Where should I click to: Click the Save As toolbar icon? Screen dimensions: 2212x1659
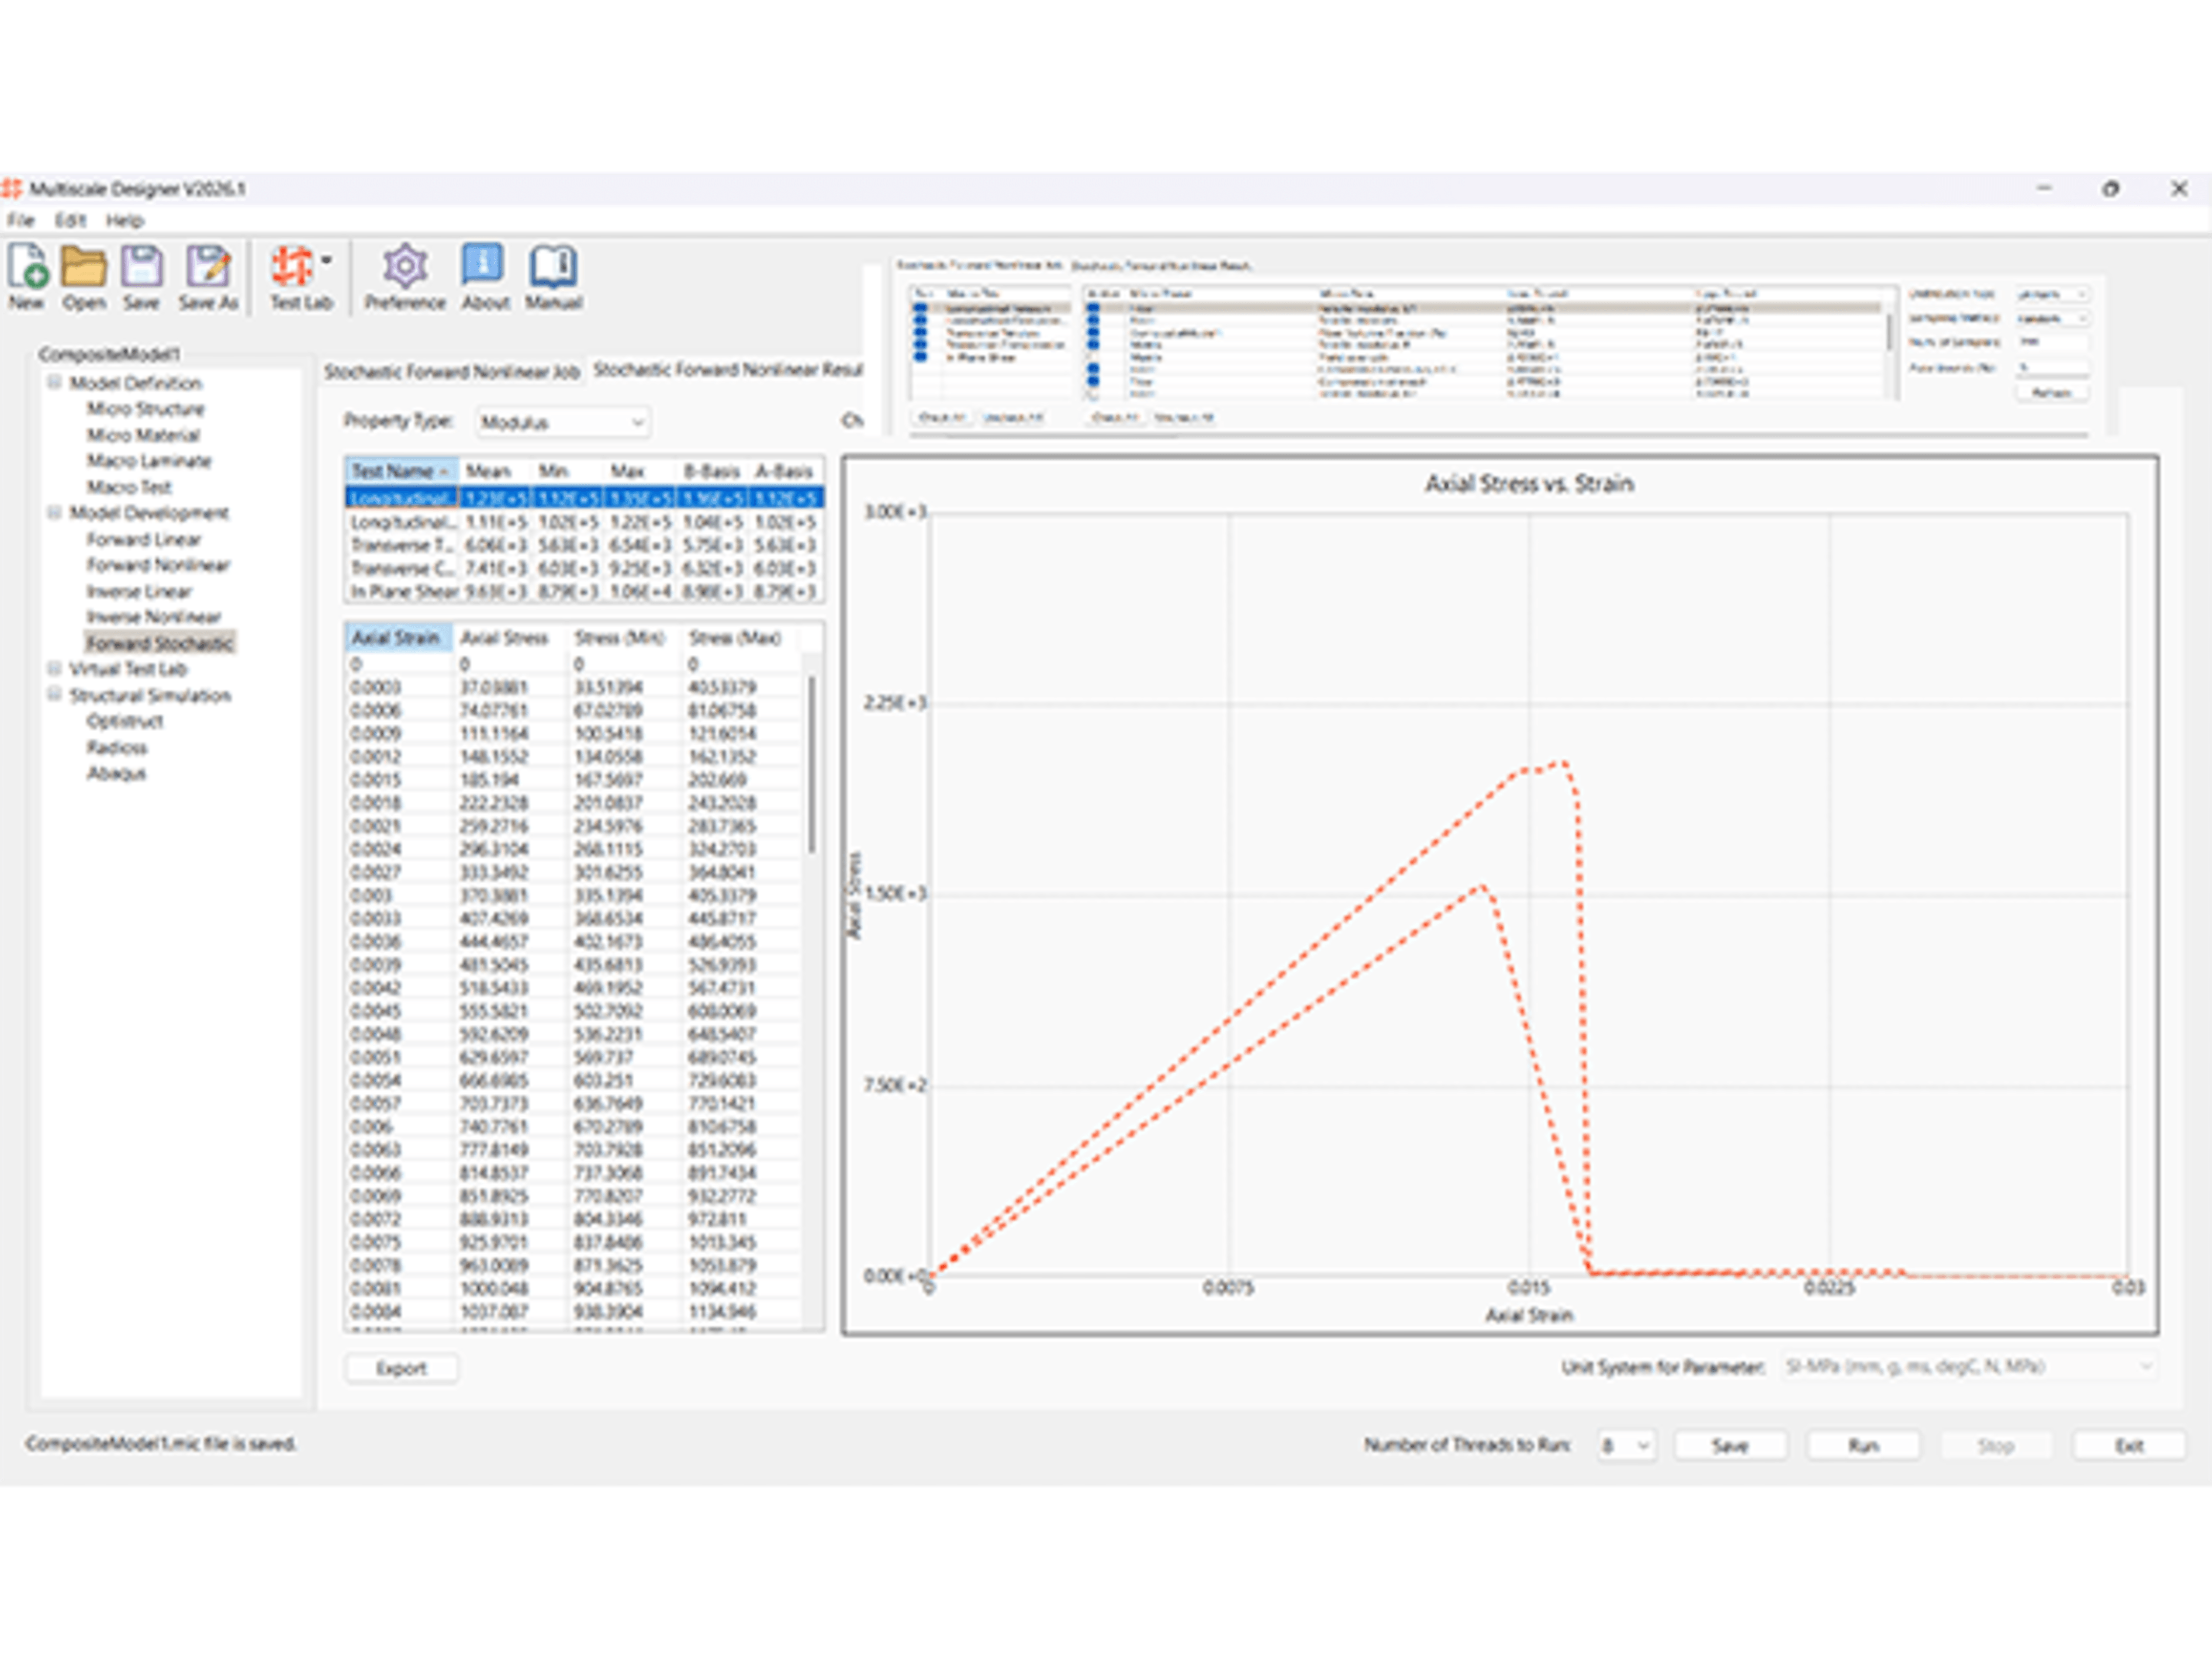[208, 267]
